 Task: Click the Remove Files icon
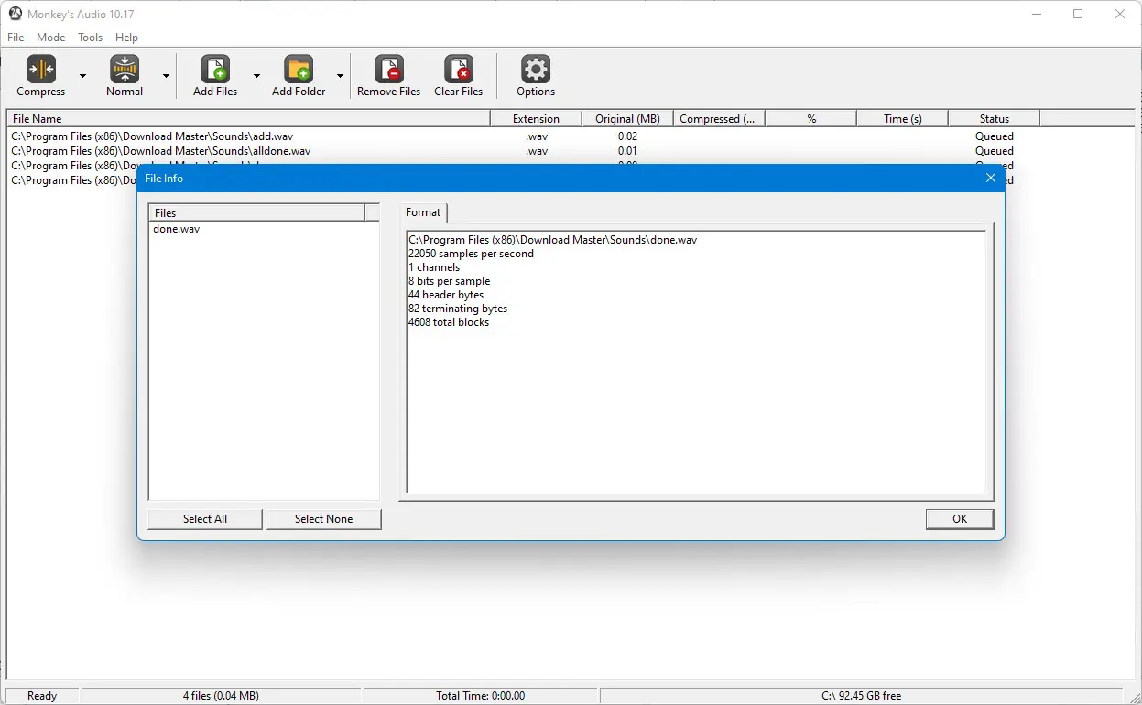click(389, 70)
